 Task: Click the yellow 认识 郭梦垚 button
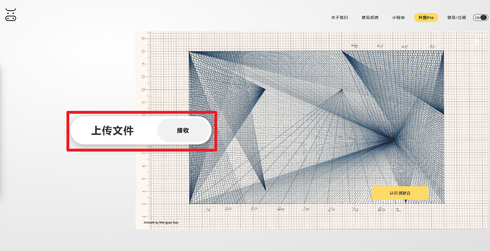[x=400, y=193]
